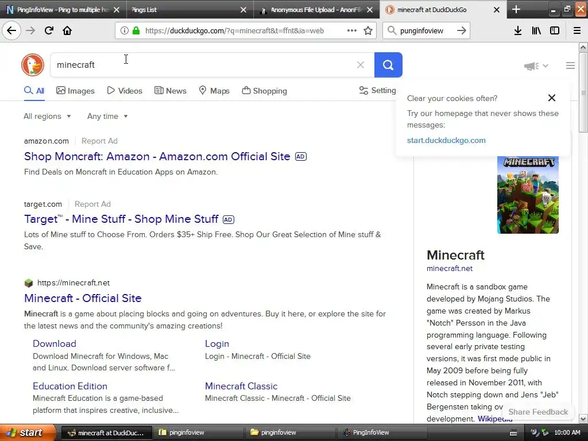Viewport: 588px width, 441px height.
Task: Select the News search tab
Action: [x=170, y=91]
